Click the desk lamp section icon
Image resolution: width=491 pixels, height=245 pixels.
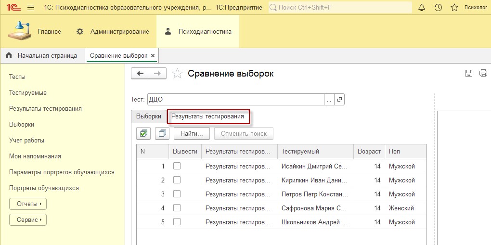tap(20, 31)
